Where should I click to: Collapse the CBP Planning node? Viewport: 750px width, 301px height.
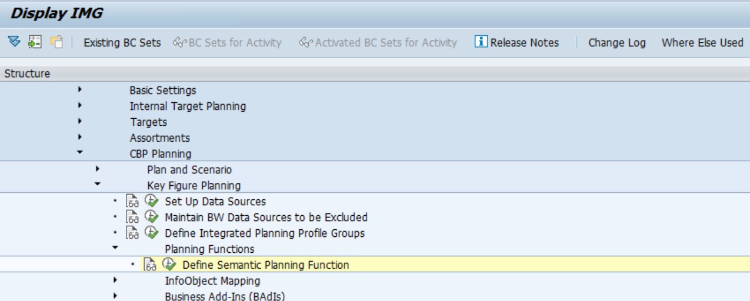[79, 154]
